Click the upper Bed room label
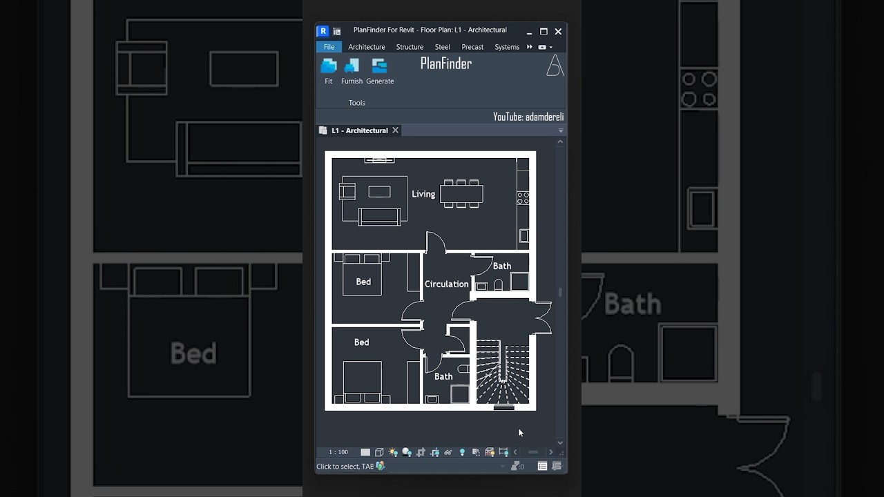Screen dimensions: 884x497 363,282
